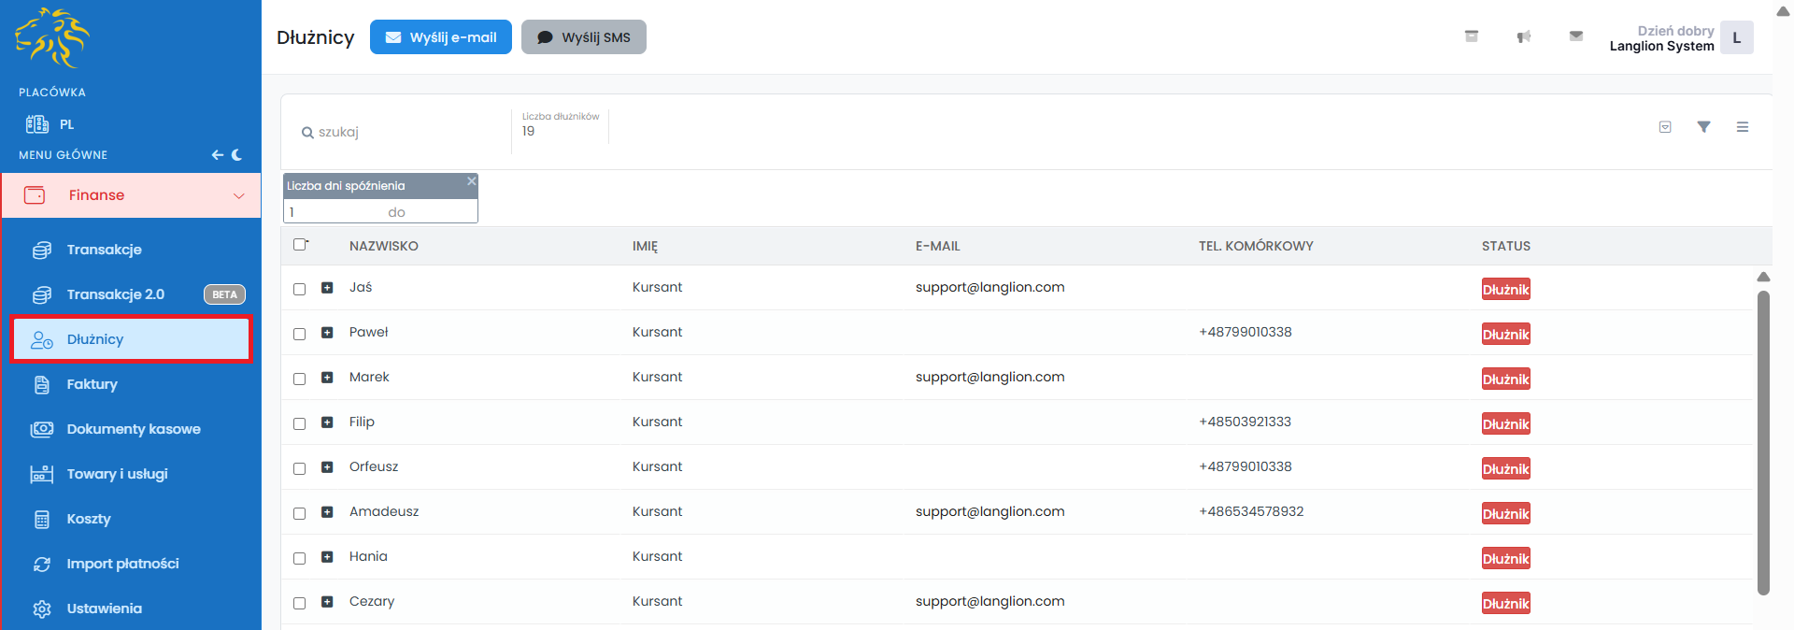Expand the Amadeusz row with plus icon

pyautogui.click(x=327, y=512)
